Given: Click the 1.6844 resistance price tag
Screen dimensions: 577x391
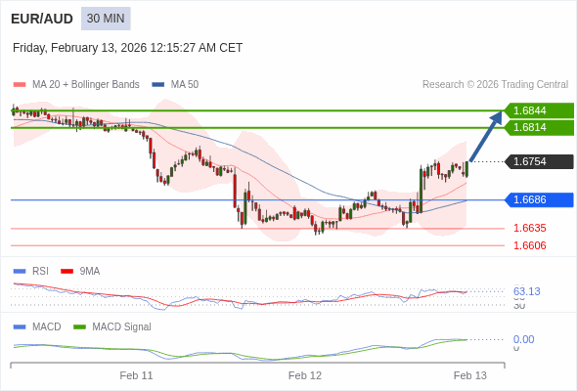Looking at the screenshot, I should 539,110.
